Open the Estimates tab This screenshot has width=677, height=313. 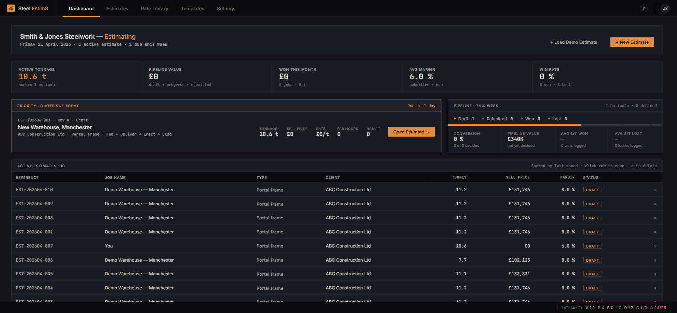(117, 8)
